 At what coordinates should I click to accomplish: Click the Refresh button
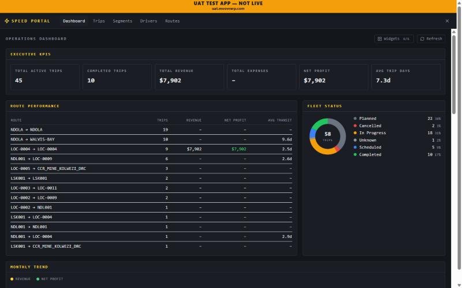431,39
